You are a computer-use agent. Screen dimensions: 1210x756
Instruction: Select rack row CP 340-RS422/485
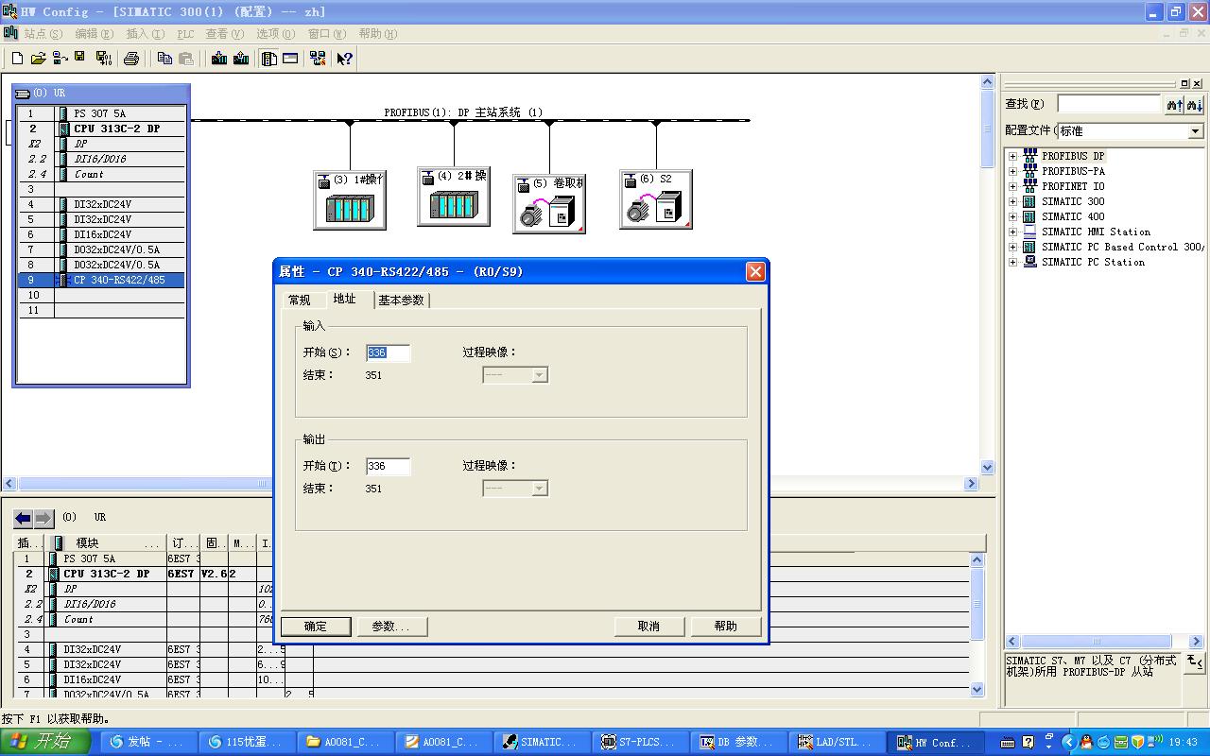point(102,280)
